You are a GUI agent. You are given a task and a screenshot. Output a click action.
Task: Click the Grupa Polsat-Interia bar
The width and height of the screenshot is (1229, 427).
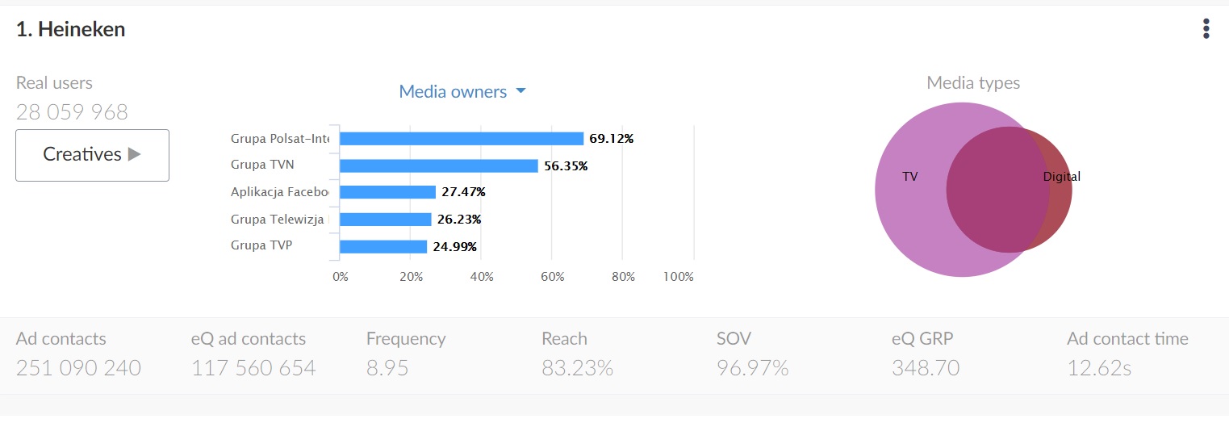(461, 139)
